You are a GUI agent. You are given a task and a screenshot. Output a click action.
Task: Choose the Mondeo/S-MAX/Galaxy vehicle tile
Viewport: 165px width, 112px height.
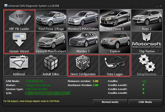(x=83, y=20)
